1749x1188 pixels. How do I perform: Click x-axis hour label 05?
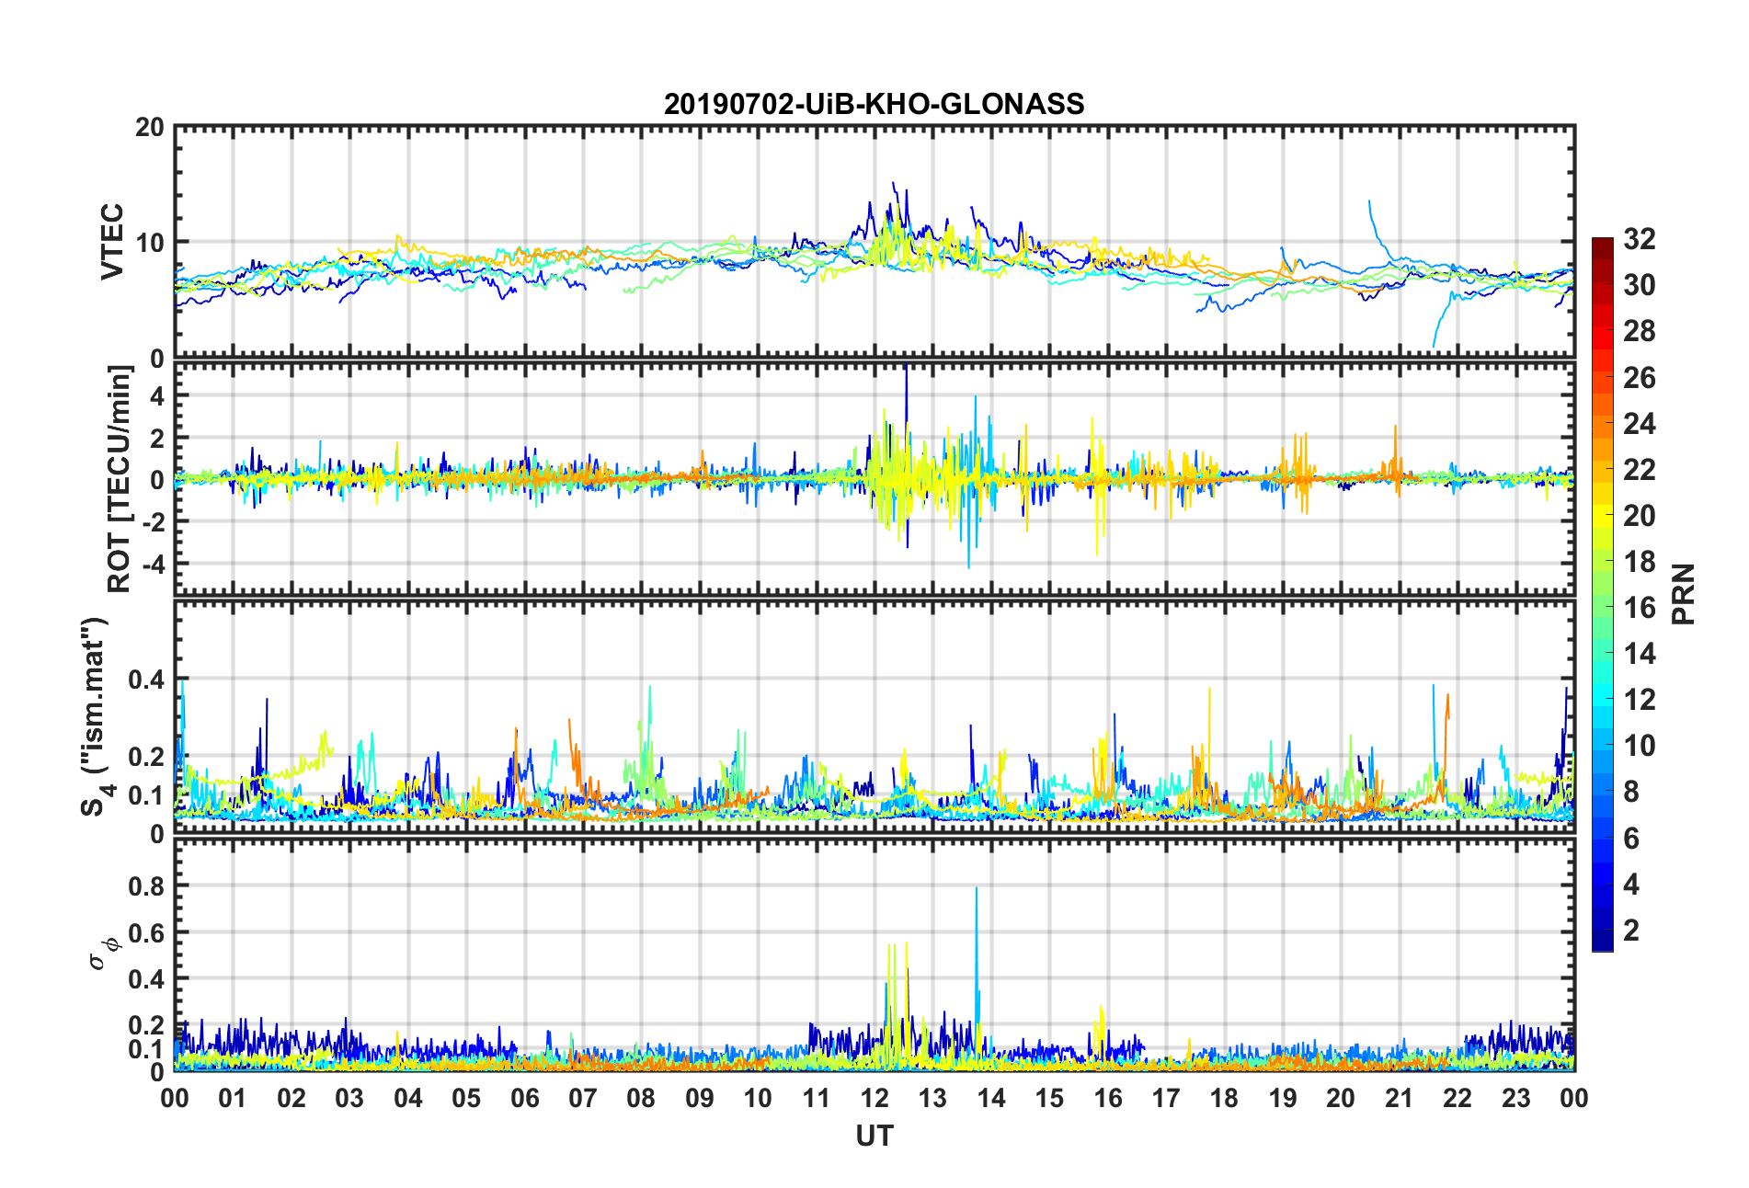(466, 1098)
